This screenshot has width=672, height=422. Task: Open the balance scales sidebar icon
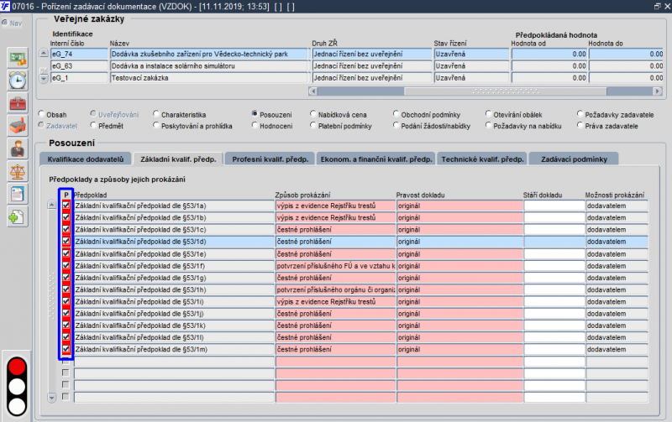[x=18, y=172]
